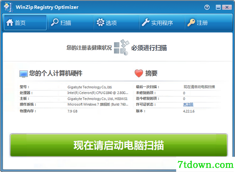Click the 必须进行扫描 status text

coord(149,48)
